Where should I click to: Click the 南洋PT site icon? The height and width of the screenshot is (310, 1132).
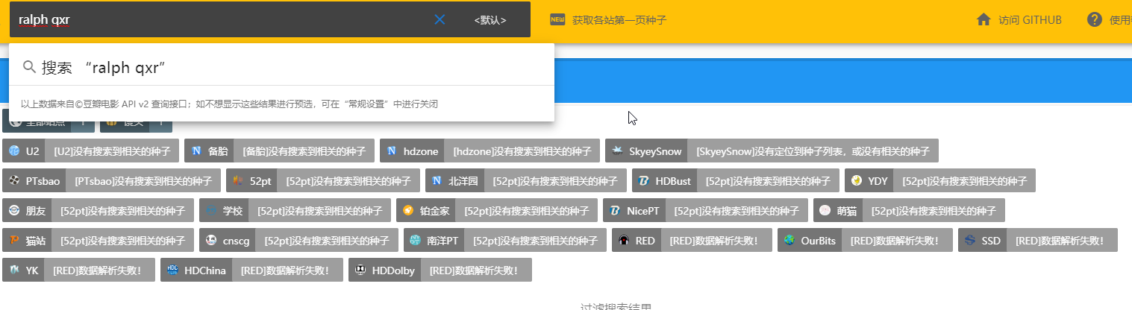(x=415, y=241)
